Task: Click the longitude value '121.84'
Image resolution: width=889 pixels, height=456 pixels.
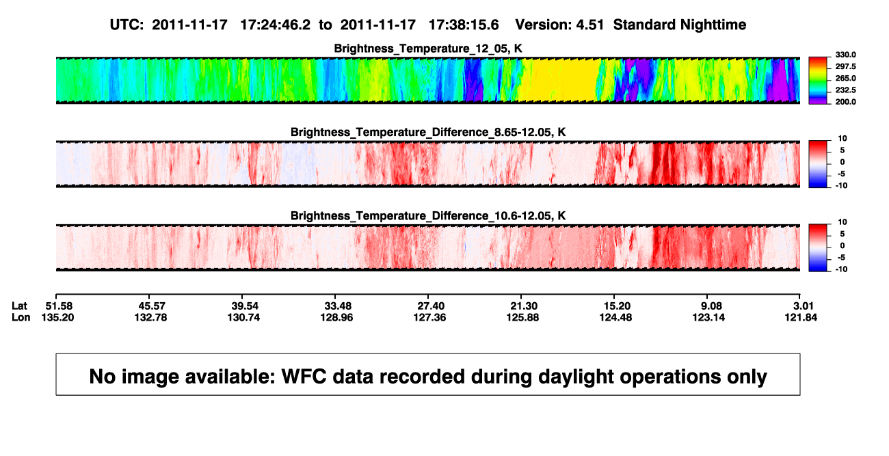Action: pos(802,317)
